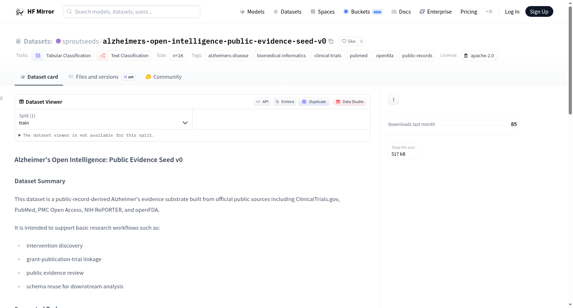
Task: Click the Datasets: breadcrumb label
Action: (38, 41)
